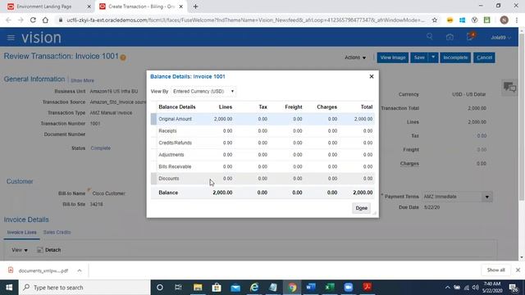The image size is (525, 295).
Task: Open Microsoft Word from taskbar
Action: point(310,288)
